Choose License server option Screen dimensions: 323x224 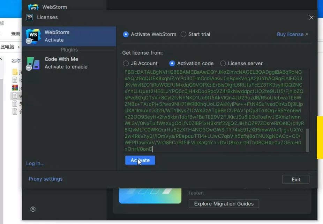(223, 63)
